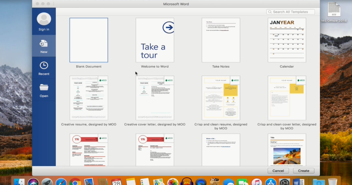Screen dimensions: 352x185
Task: Choose the Welcome to Word tour template
Action: (x=155, y=40)
